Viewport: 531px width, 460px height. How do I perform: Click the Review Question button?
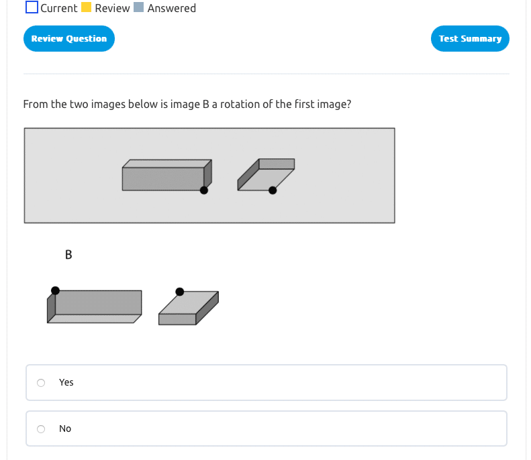(69, 39)
